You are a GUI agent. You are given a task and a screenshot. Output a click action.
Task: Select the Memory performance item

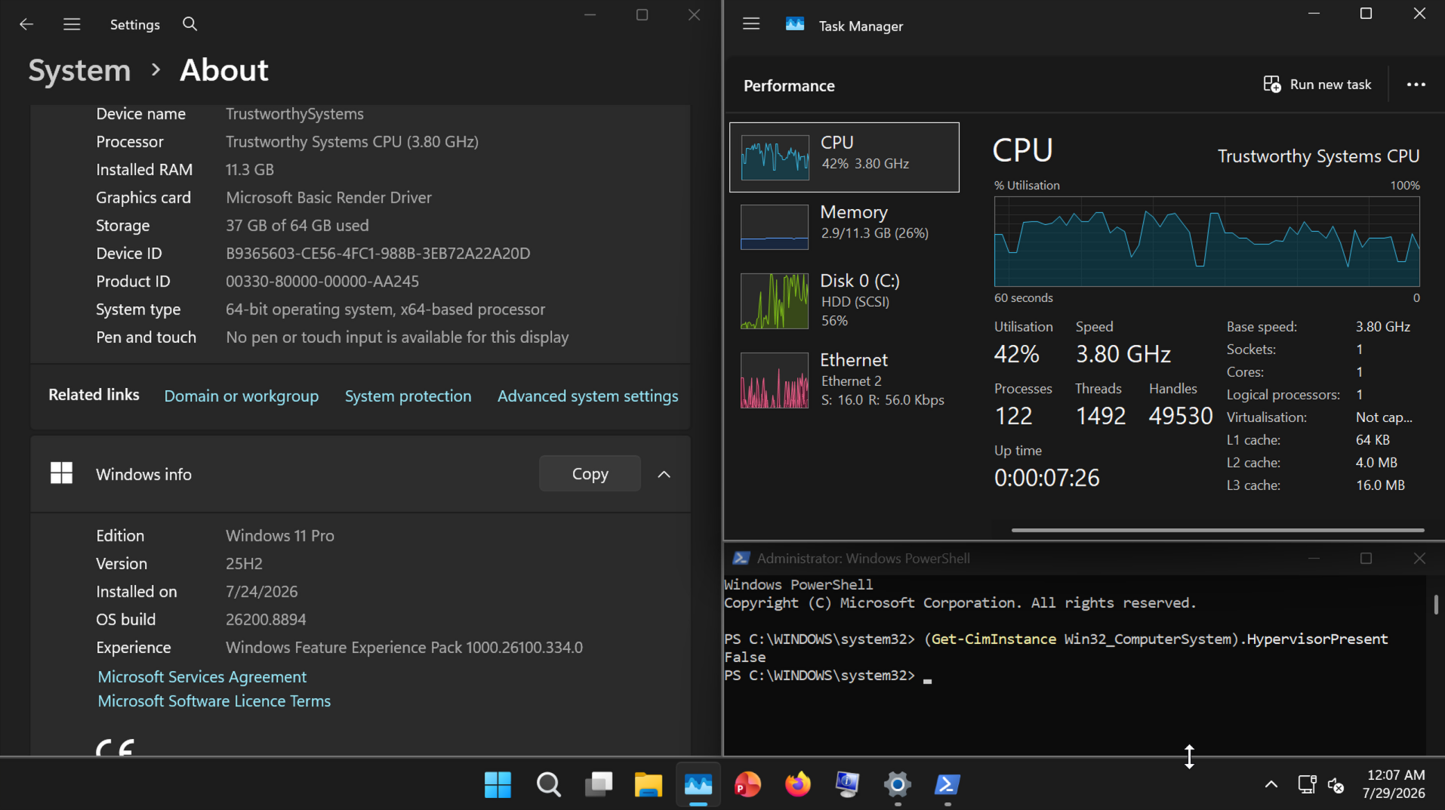pyautogui.click(x=844, y=226)
